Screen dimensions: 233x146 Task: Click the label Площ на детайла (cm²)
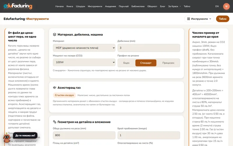pyautogui.click(x=66, y=143)
